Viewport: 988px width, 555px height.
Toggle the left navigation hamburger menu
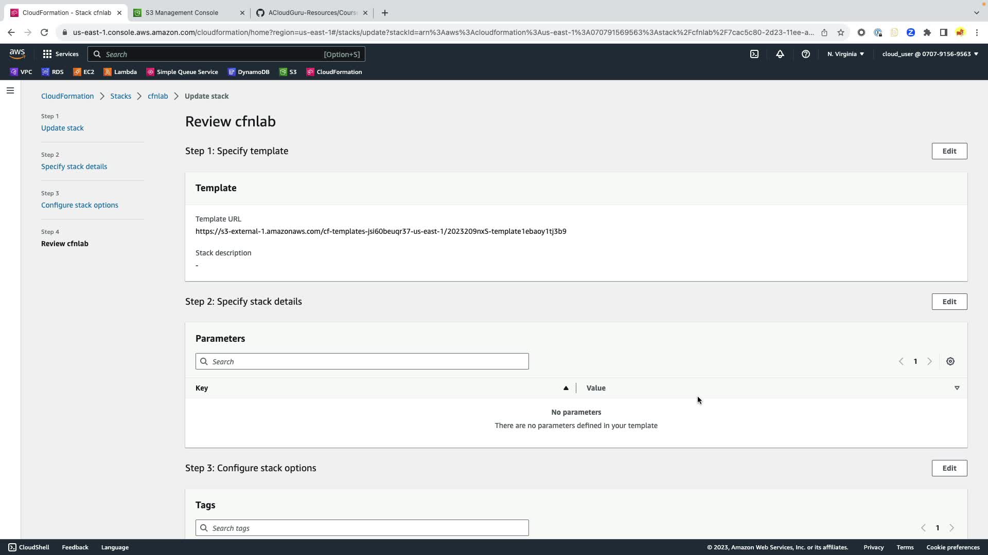10,90
